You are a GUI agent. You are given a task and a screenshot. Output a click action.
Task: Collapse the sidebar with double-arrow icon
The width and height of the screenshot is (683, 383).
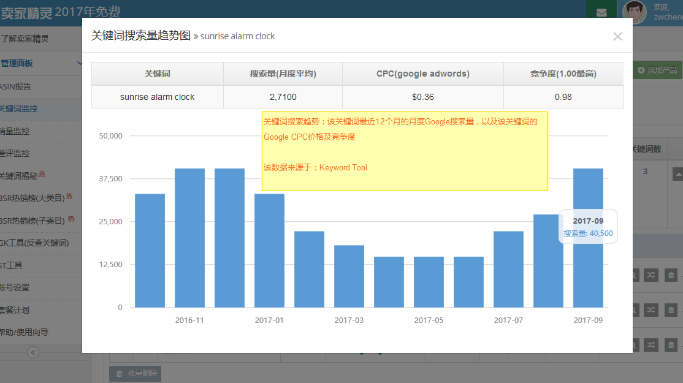pos(33,352)
